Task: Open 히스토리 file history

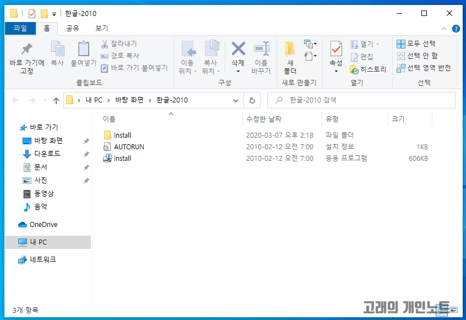Action: 368,69
